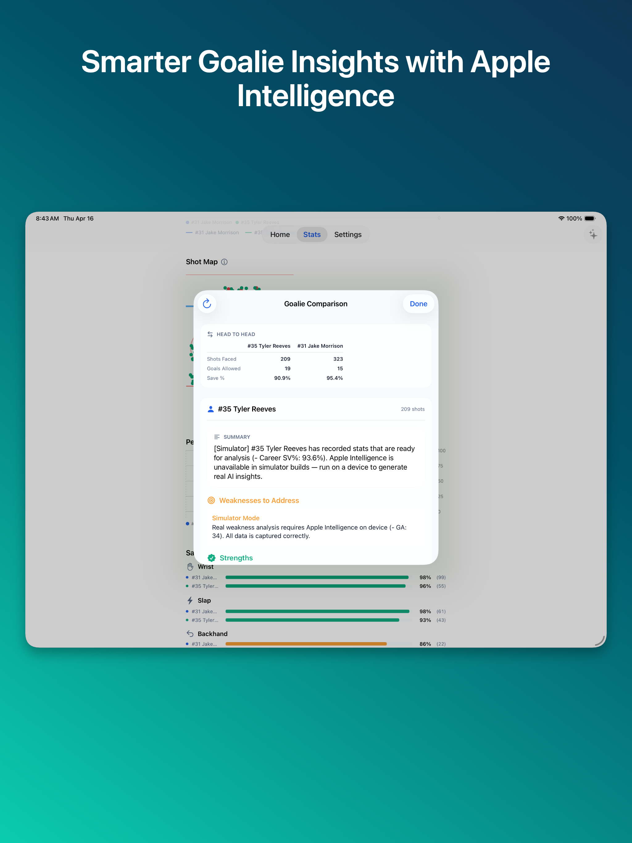Select the "Weaknesses to Address" heading
The image size is (632, 843).
click(259, 500)
